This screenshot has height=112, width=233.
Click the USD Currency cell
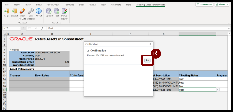tap(52, 56)
